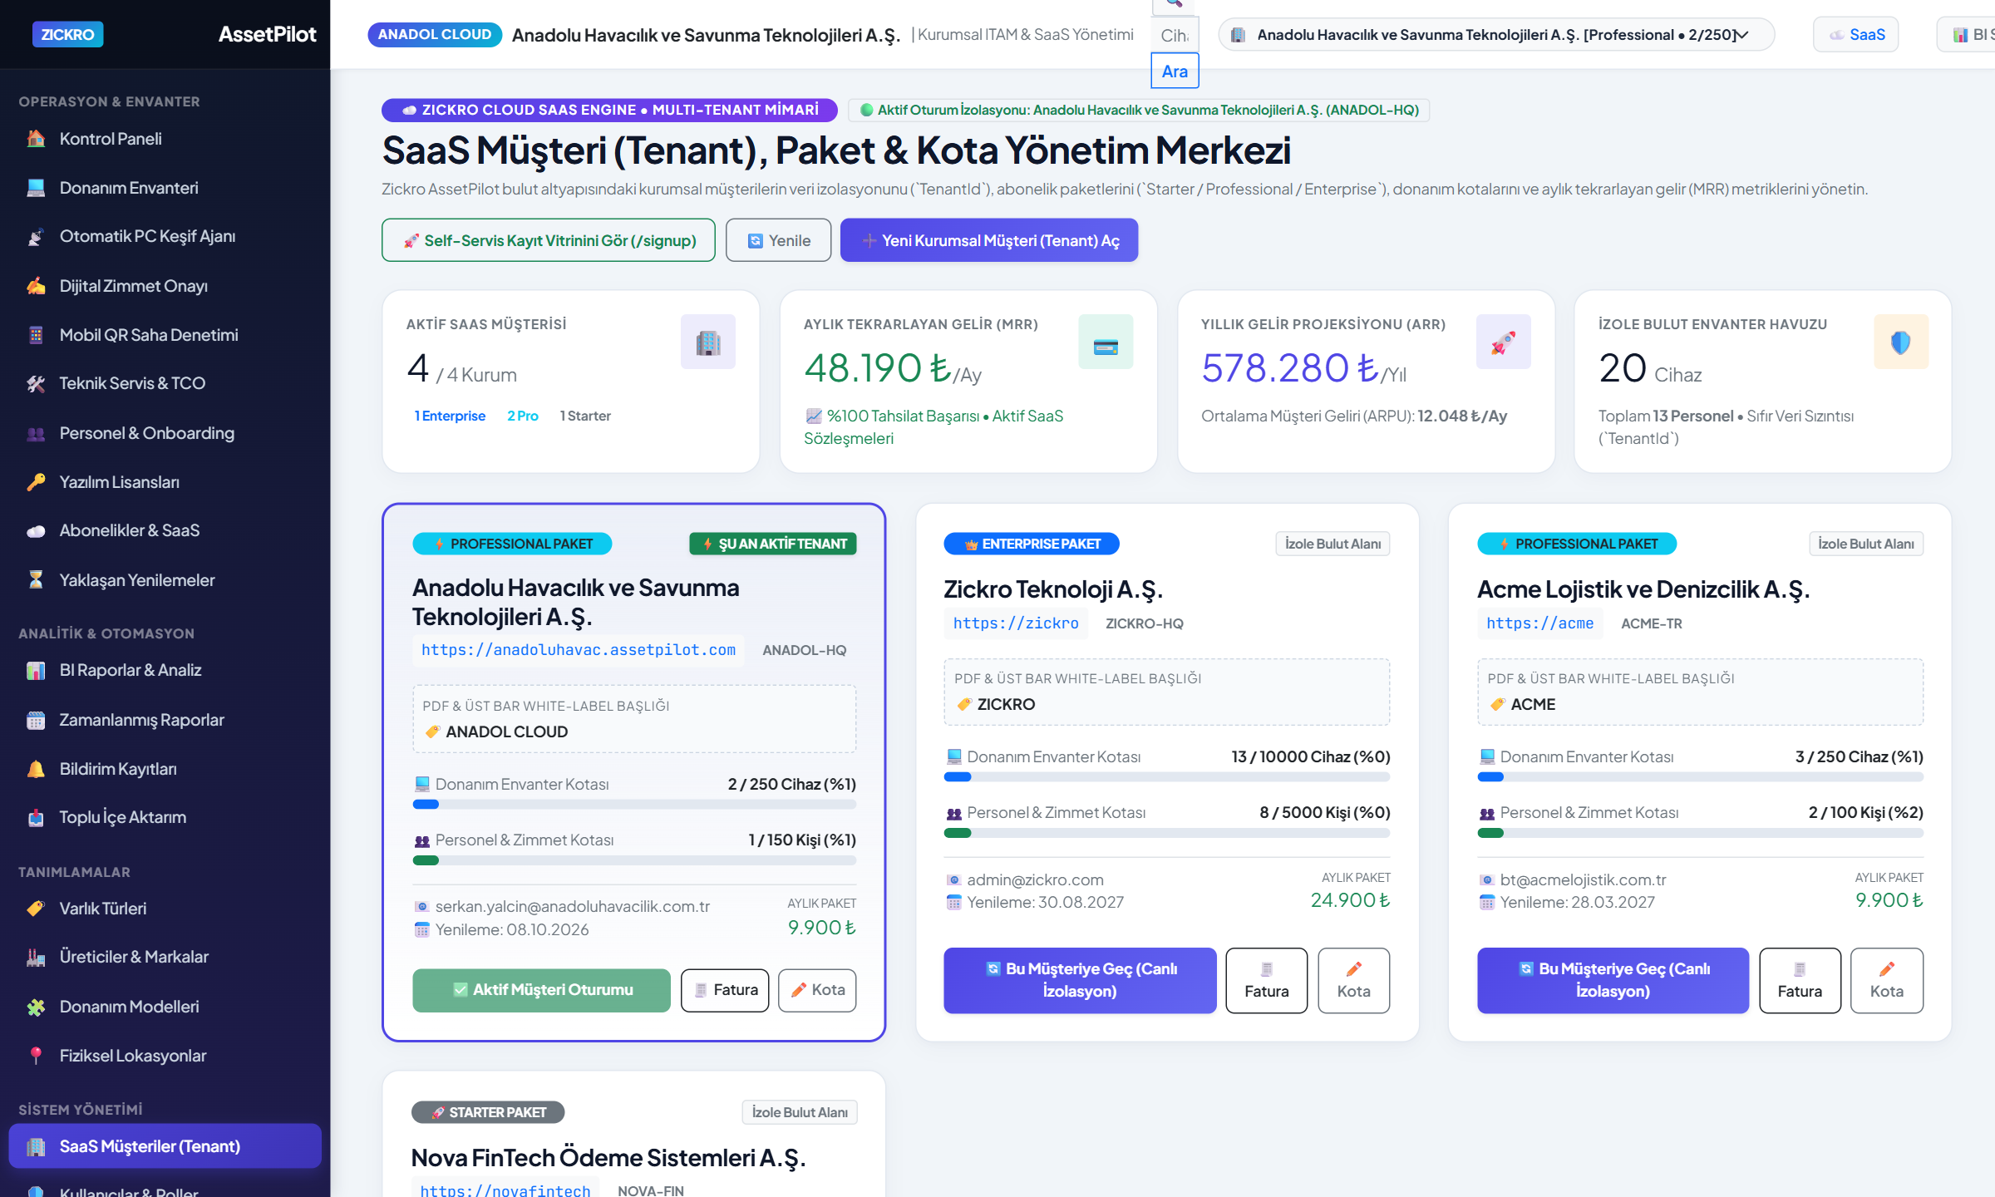1995x1197 pixels.
Task: Click Donanım Modelleri puzzle icon
Action: 36,1007
